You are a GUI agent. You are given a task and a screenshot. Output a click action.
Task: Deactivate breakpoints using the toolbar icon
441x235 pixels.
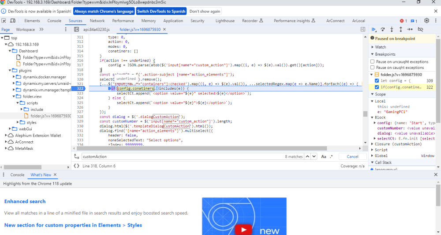click(420, 29)
